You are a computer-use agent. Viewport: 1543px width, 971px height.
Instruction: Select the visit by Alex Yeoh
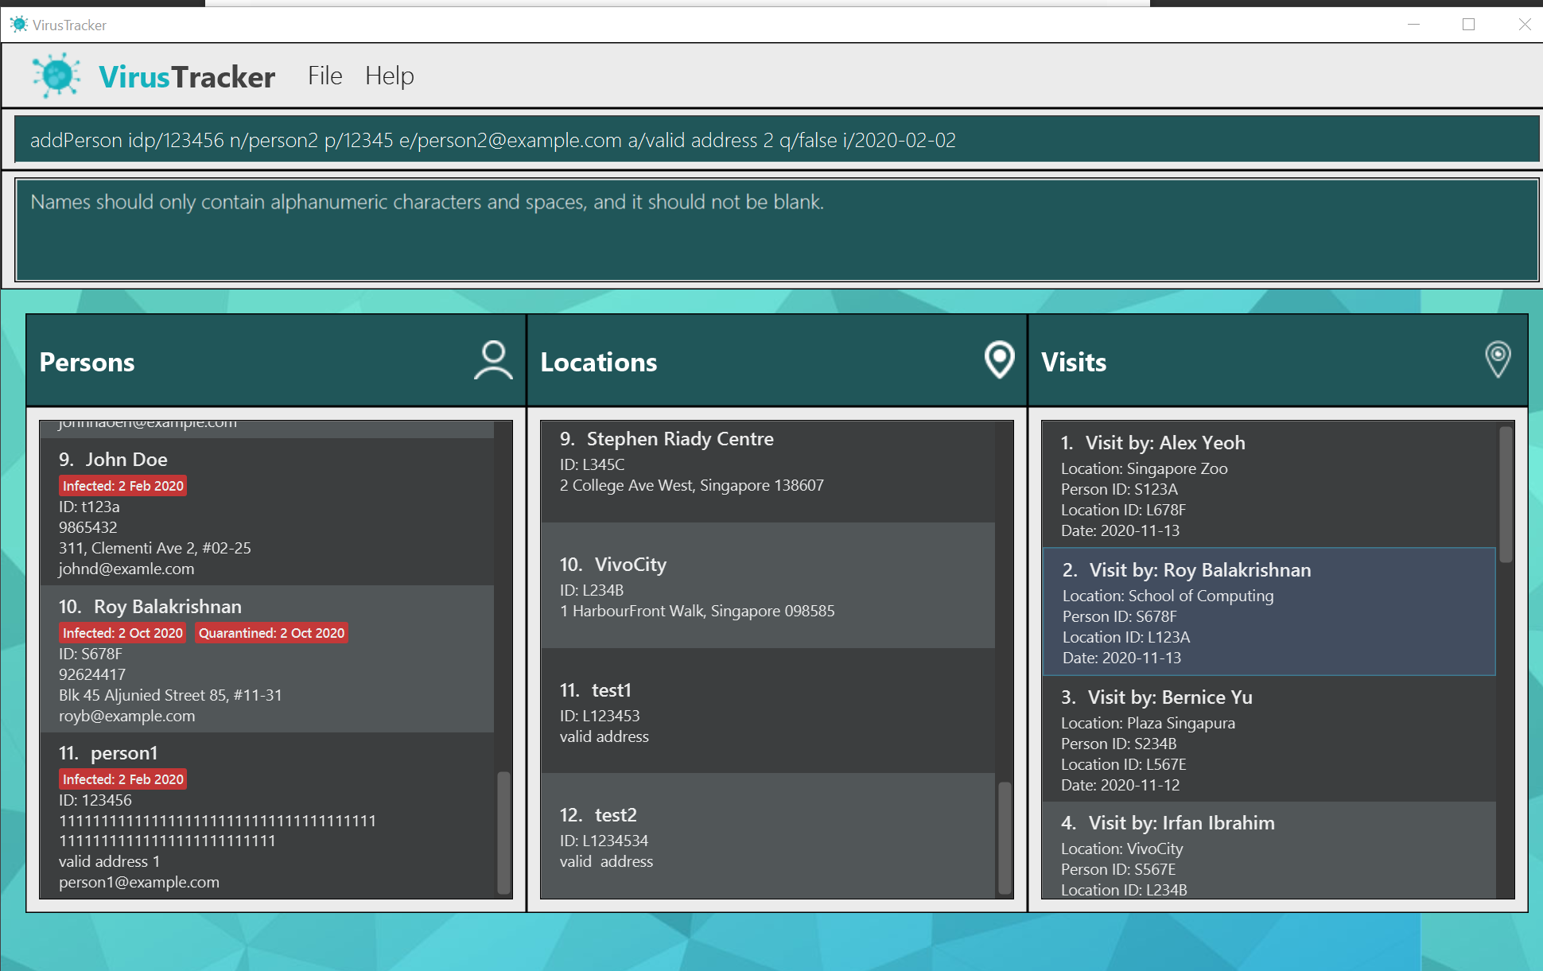[x=1269, y=484]
